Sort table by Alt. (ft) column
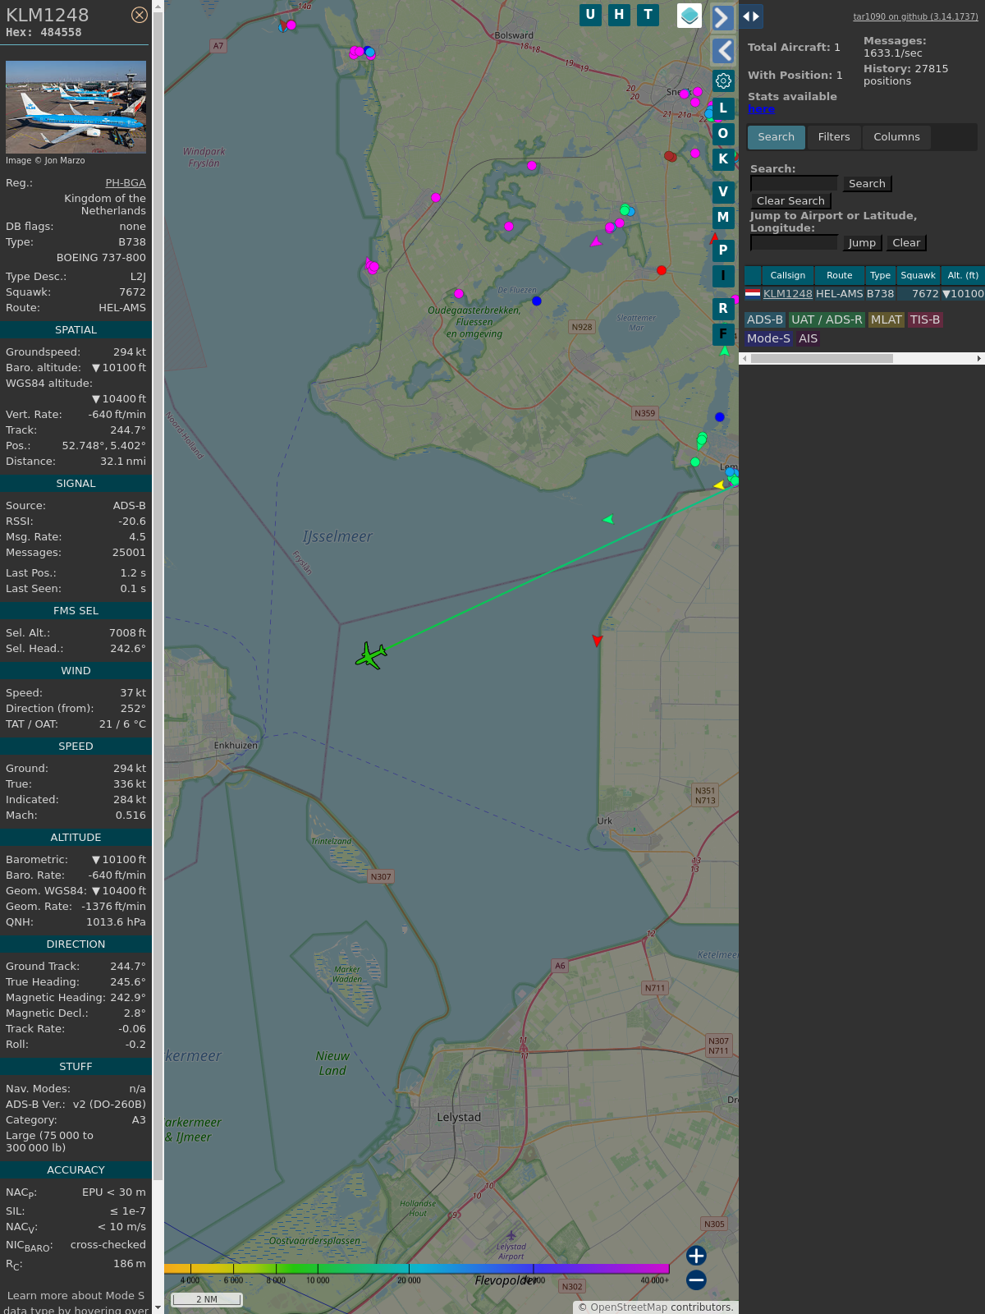This screenshot has width=985, height=1314. coord(963,275)
